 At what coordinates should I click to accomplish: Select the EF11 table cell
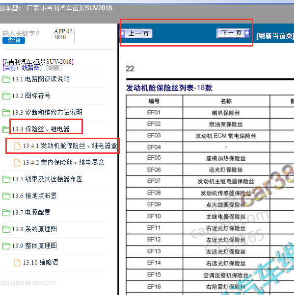[154, 228]
